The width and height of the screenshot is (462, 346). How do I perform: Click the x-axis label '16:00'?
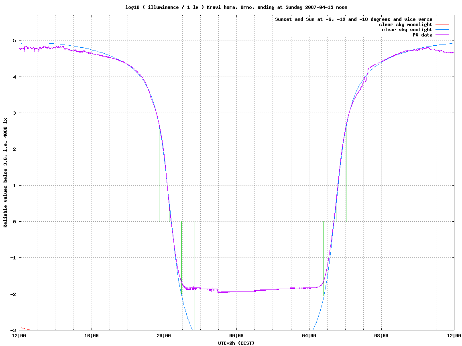point(92,336)
